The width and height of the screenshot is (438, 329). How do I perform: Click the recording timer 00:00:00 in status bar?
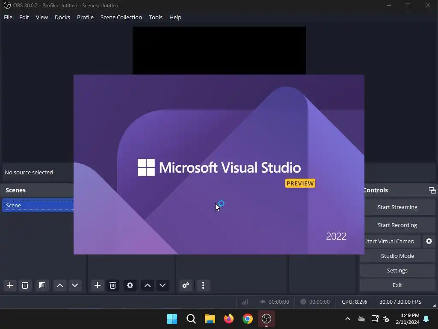[319, 302]
